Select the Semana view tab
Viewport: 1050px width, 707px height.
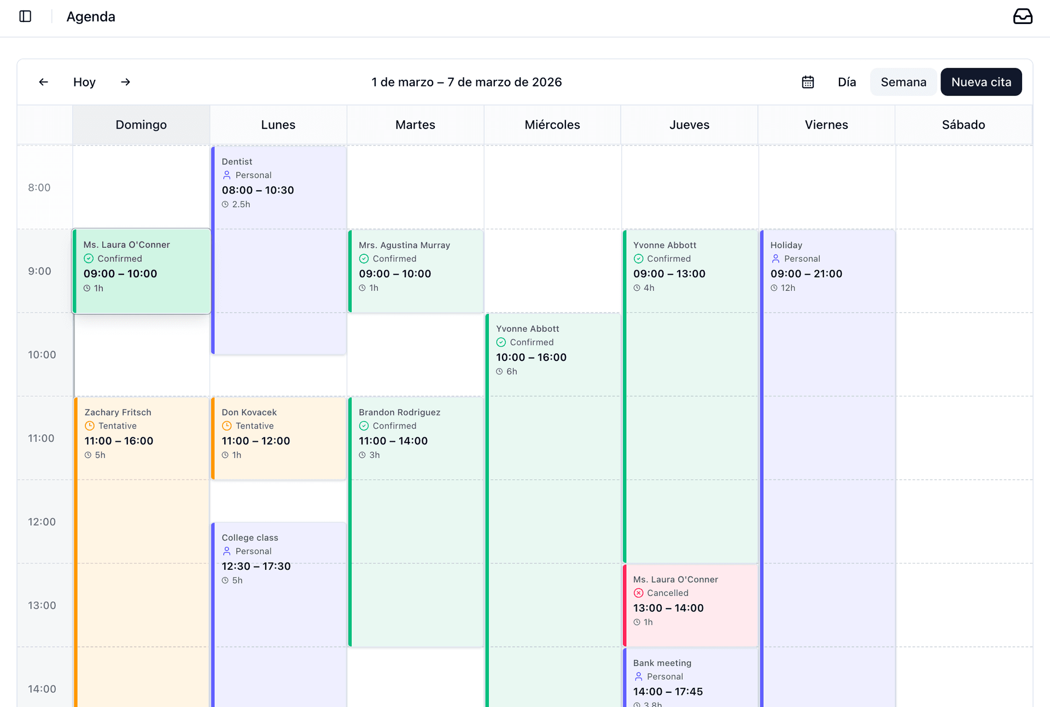click(x=903, y=81)
